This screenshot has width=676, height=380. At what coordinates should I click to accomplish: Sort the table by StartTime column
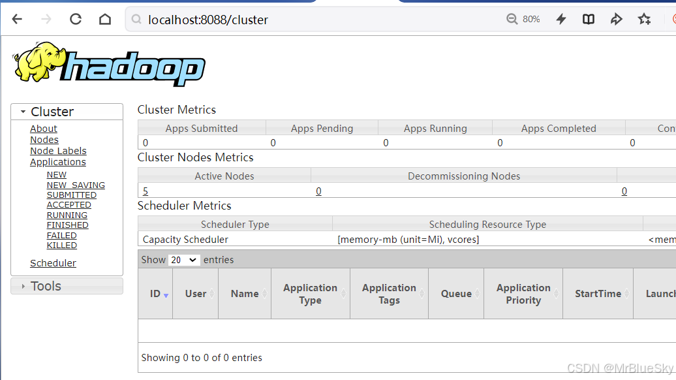598,294
